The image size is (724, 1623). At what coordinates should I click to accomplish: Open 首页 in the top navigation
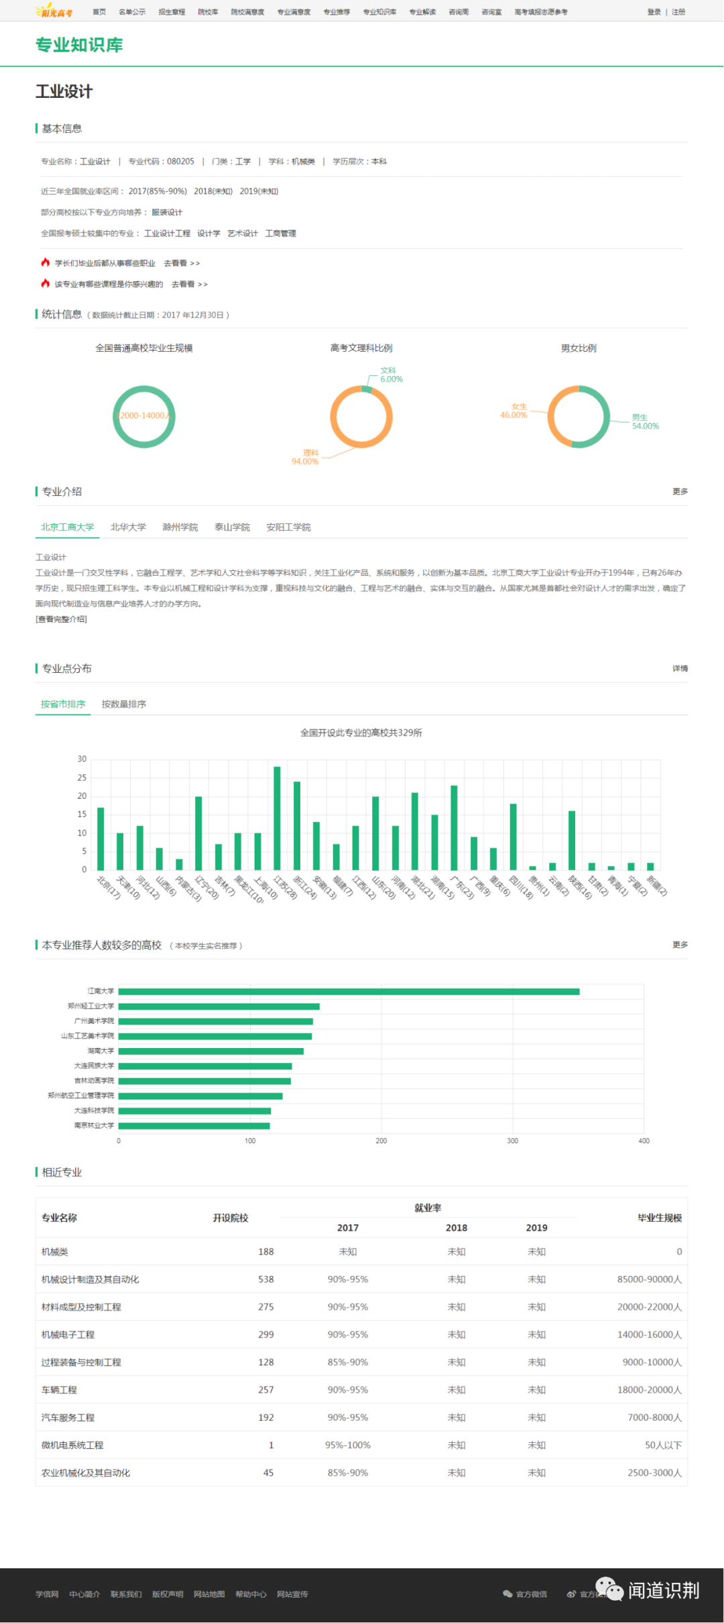point(99,12)
